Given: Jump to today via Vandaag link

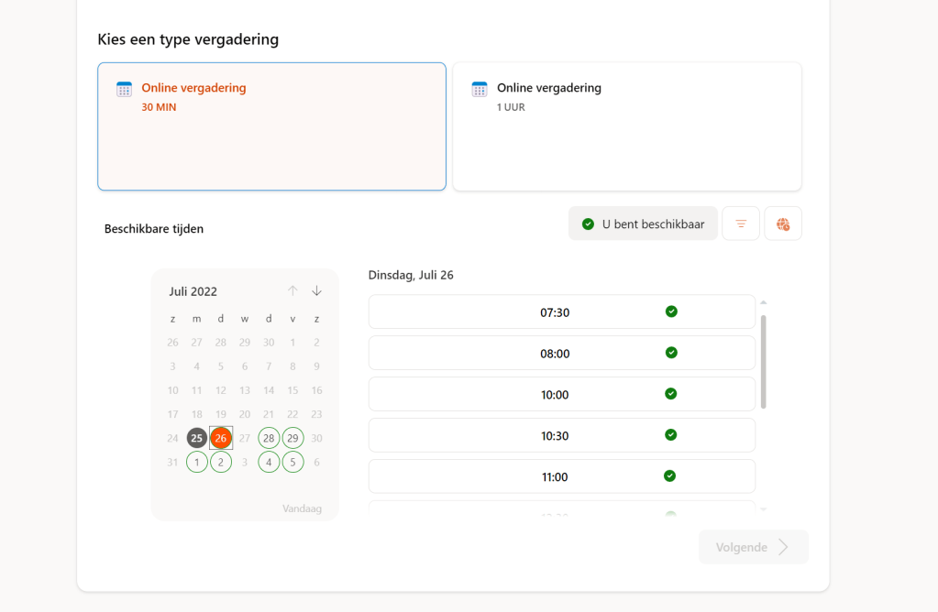Looking at the screenshot, I should point(302,508).
